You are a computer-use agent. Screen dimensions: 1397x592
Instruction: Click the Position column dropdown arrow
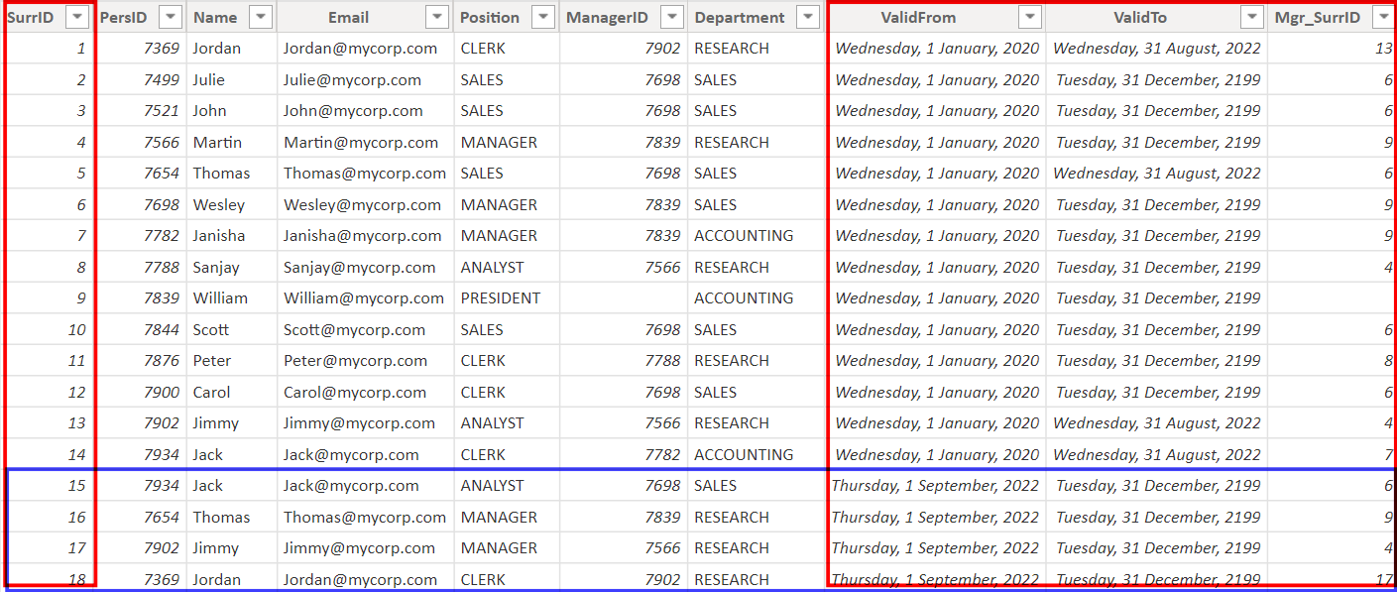click(x=542, y=17)
